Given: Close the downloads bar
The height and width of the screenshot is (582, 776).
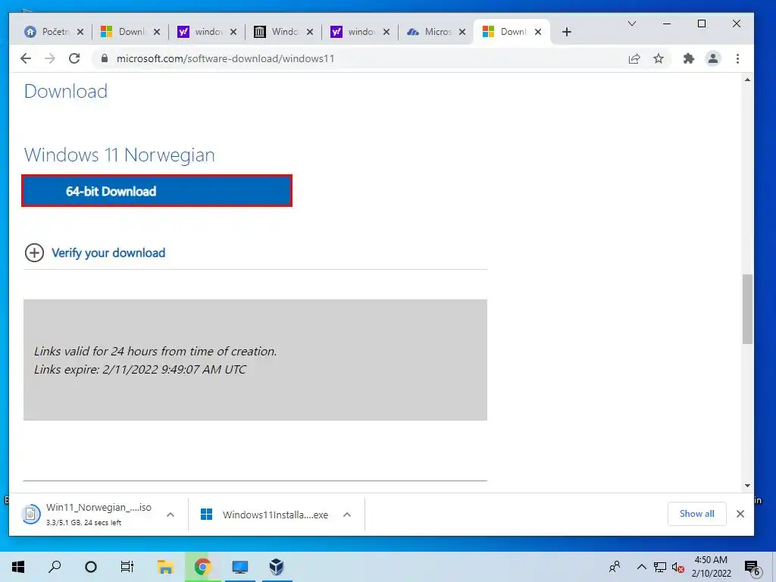Looking at the screenshot, I should [740, 514].
